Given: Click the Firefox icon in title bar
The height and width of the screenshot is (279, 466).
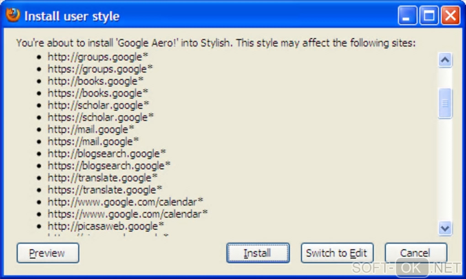Looking at the screenshot, I should 13,15.
